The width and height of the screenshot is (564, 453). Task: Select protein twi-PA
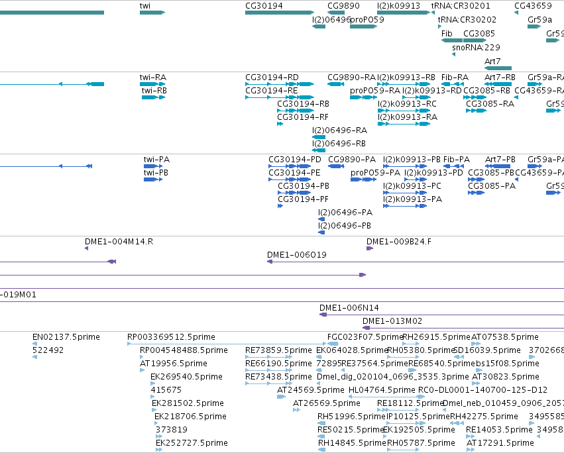tap(156, 159)
